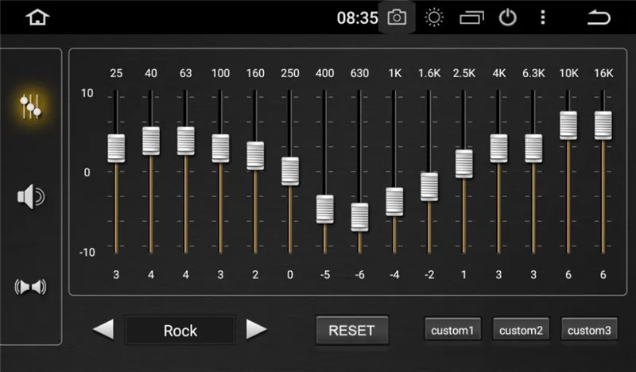Click the -6 gain value under 630
The height and width of the screenshot is (372, 636).
[360, 275]
